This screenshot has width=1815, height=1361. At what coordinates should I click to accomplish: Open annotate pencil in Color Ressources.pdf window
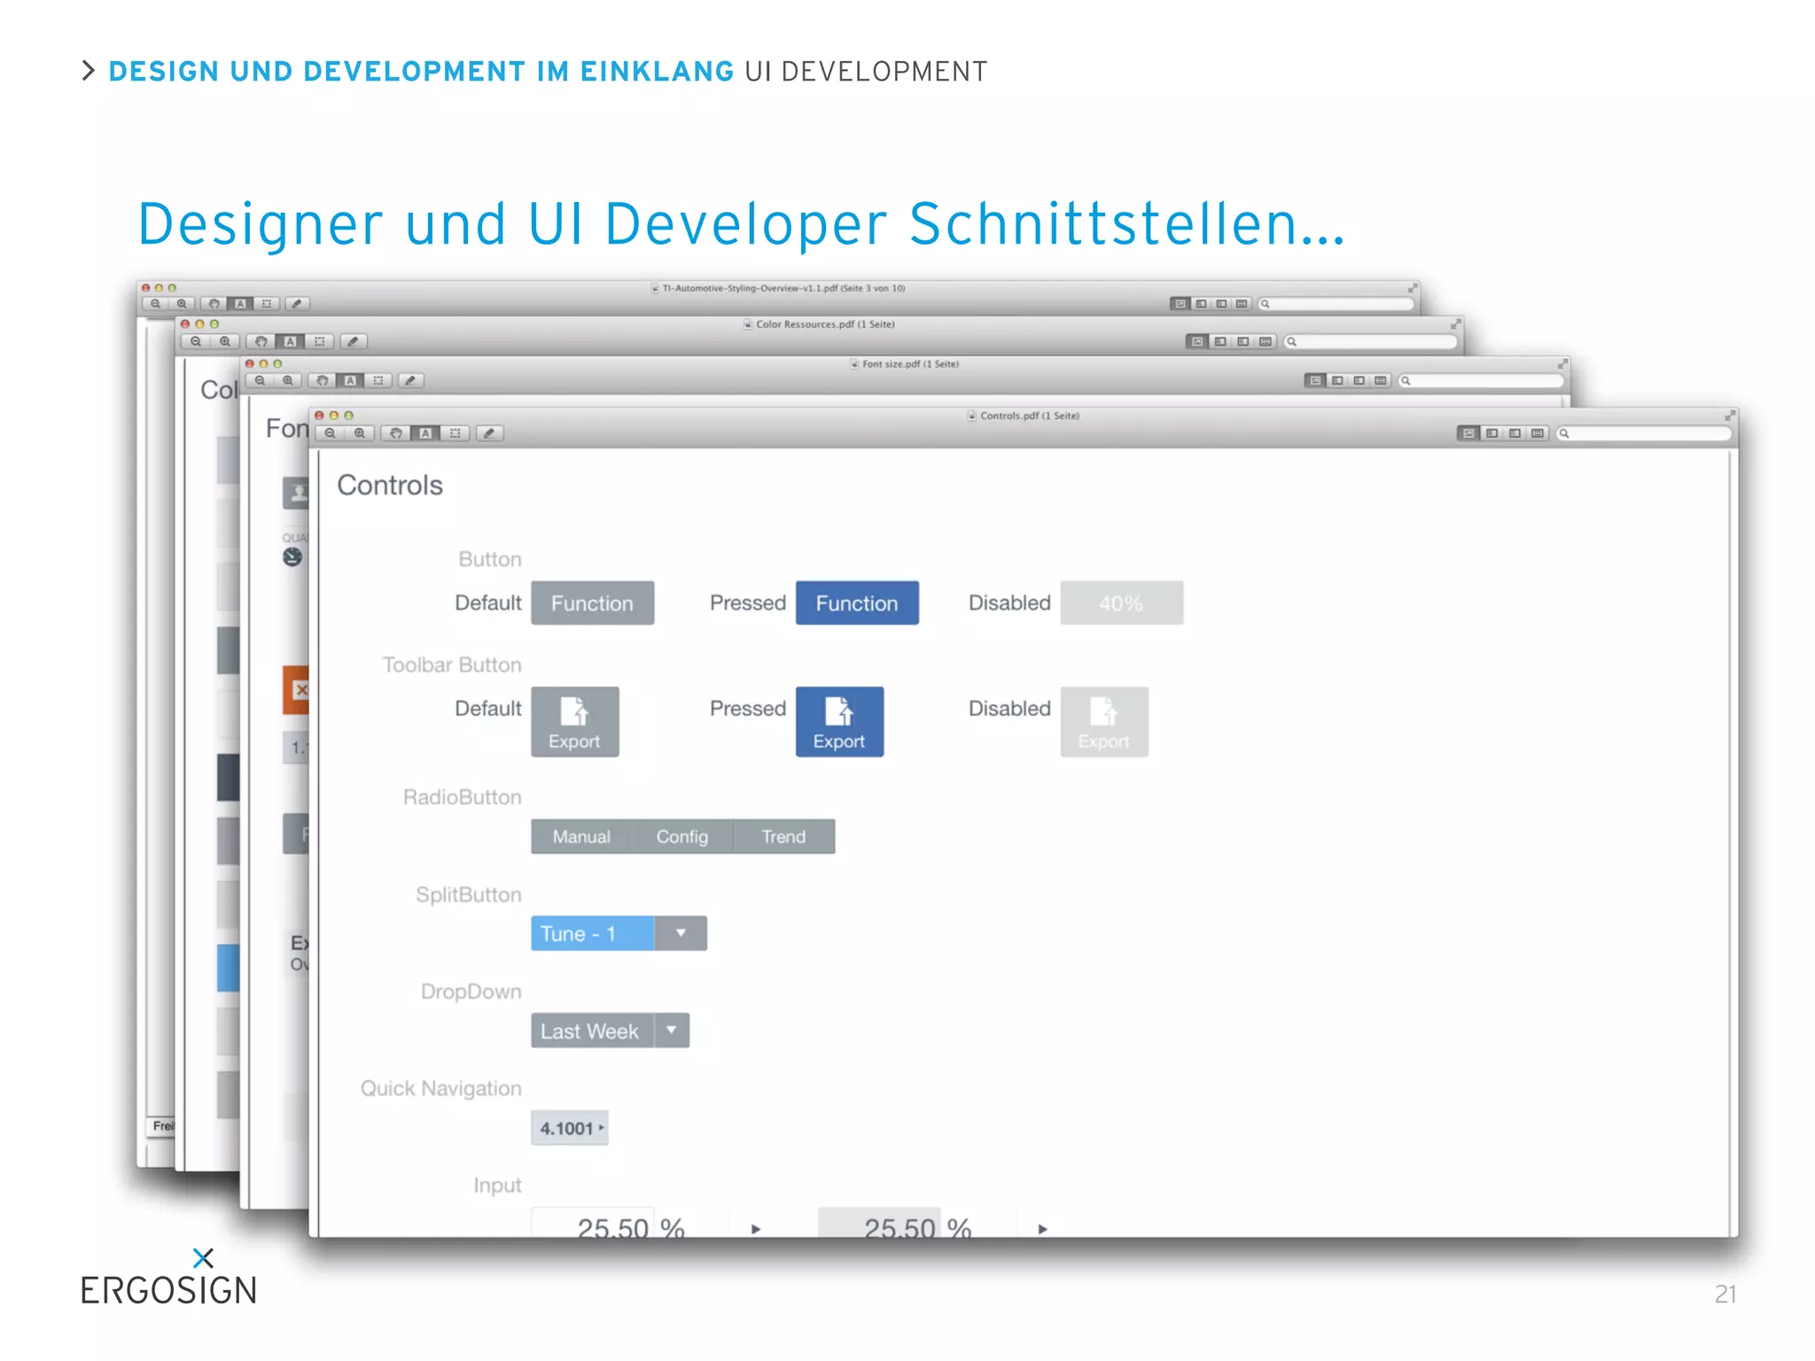tap(353, 342)
